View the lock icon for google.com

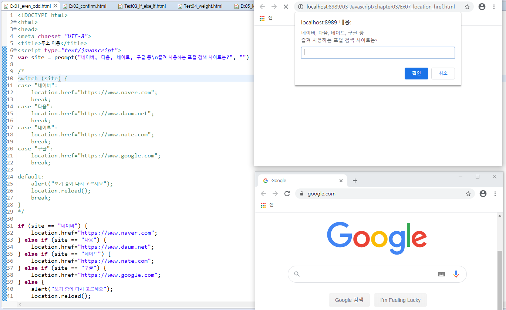click(x=301, y=194)
